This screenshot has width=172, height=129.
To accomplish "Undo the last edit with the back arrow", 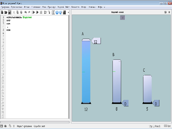I will pos(26,12).
